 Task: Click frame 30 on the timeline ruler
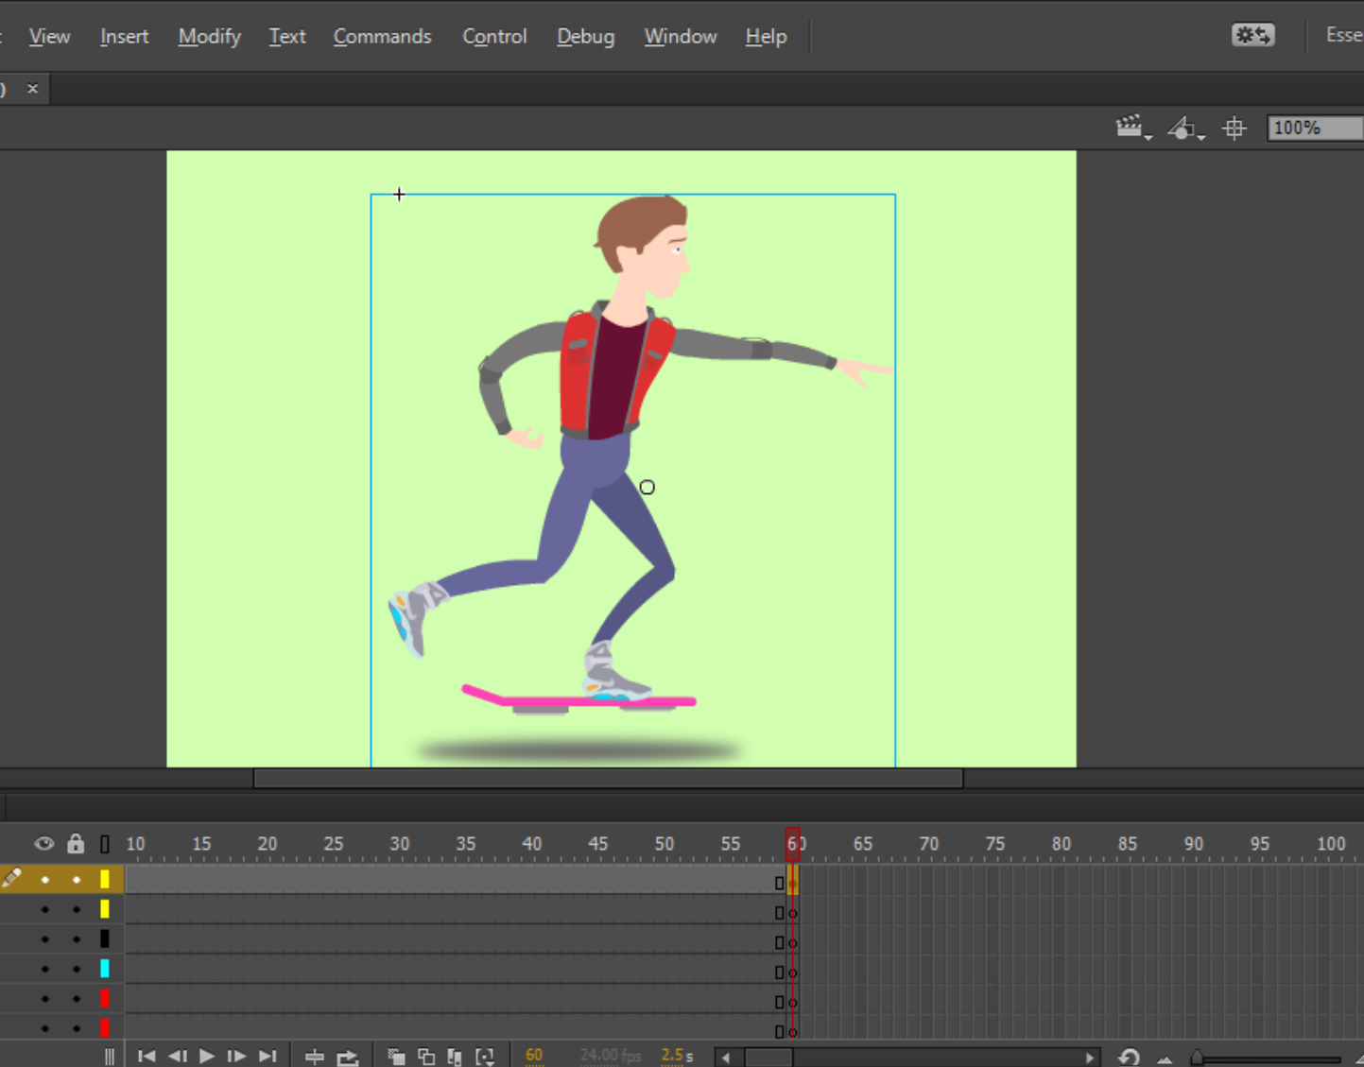pyautogui.click(x=400, y=843)
